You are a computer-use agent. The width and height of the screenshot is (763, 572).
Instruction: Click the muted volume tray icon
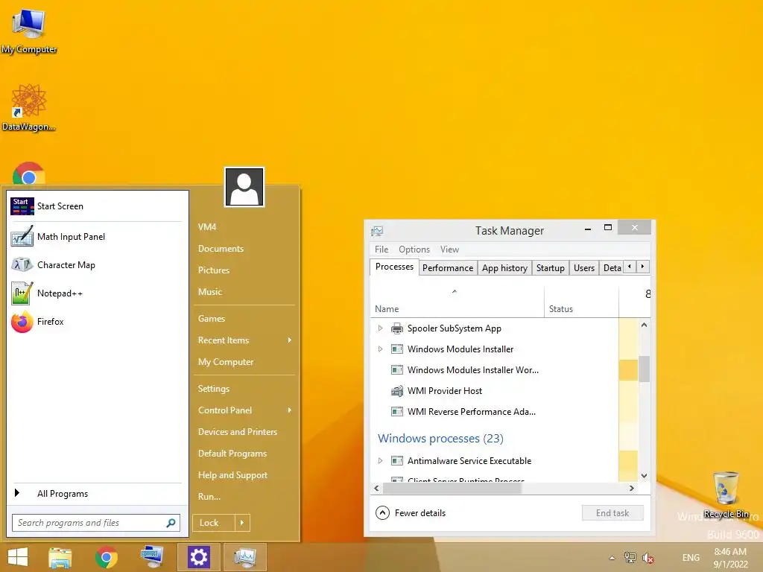(648, 558)
